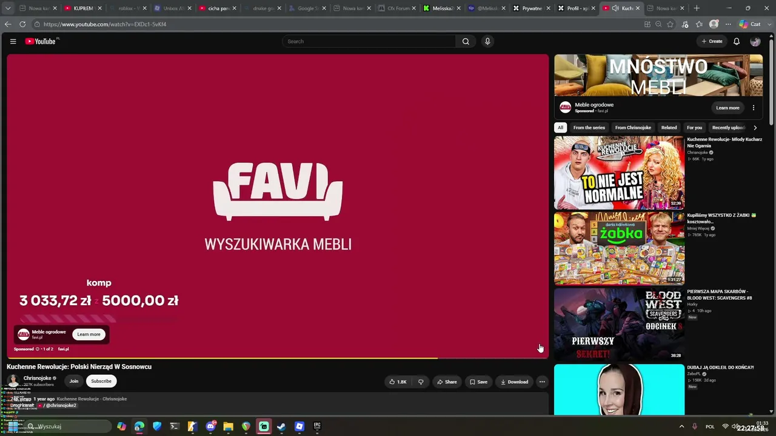Screen dimensions: 776x436
Task: Close the "Melisska" browser tab
Action: (x=460, y=8)
